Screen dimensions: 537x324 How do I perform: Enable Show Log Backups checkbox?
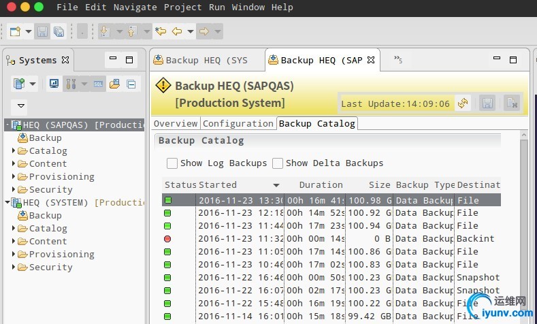[x=172, y=163]
